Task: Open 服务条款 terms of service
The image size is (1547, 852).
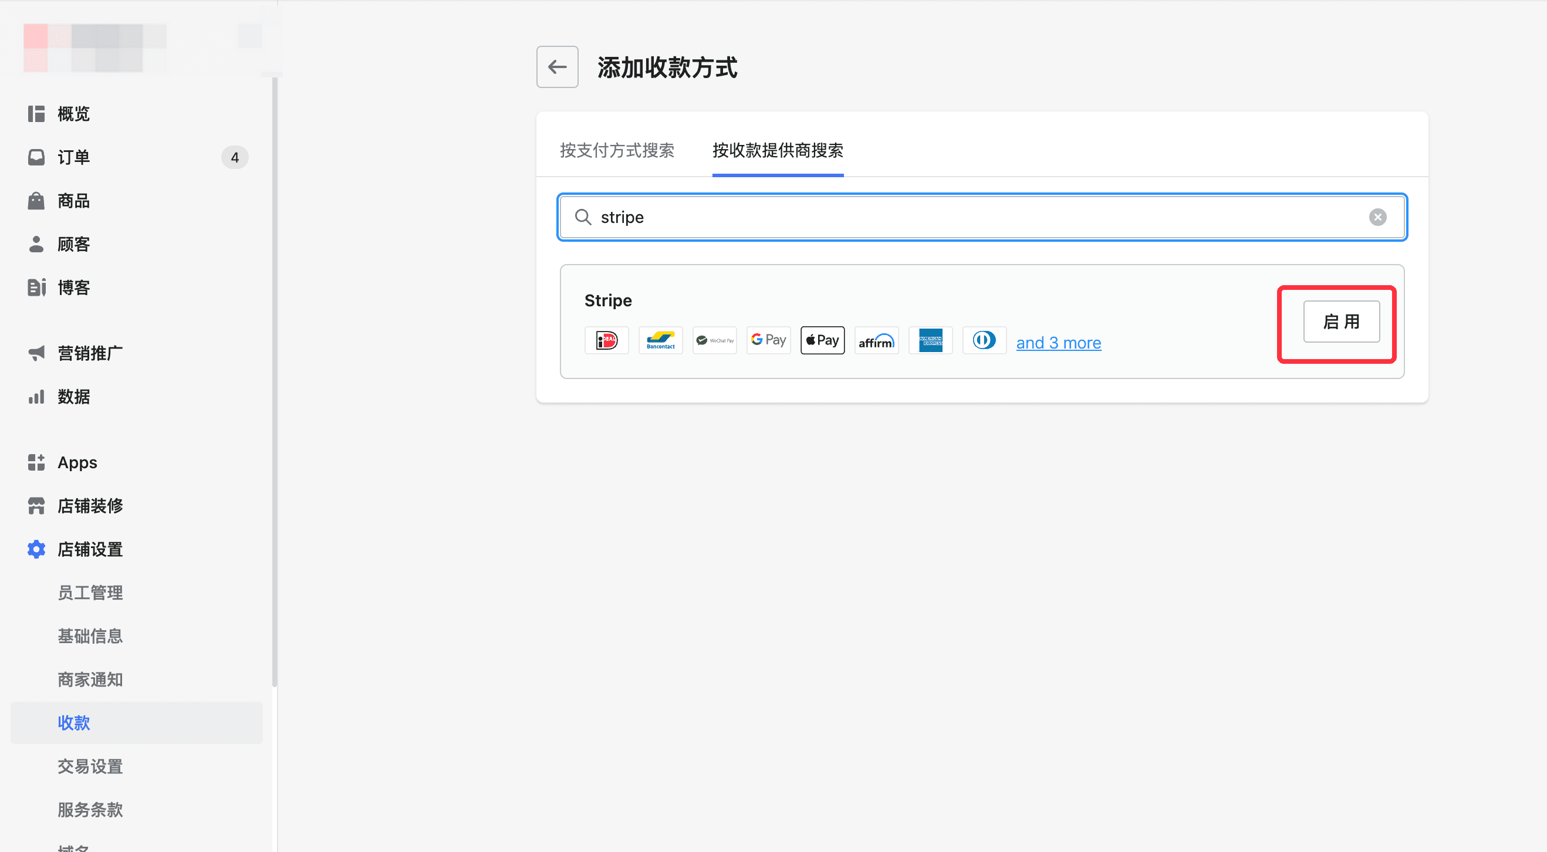Action: [x=90, y=810]
